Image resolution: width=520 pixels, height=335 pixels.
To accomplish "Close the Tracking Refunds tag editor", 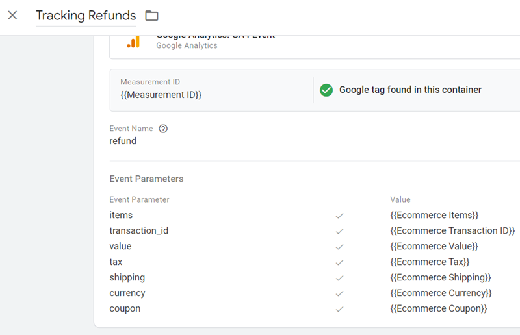I will (x=12, y=15).
